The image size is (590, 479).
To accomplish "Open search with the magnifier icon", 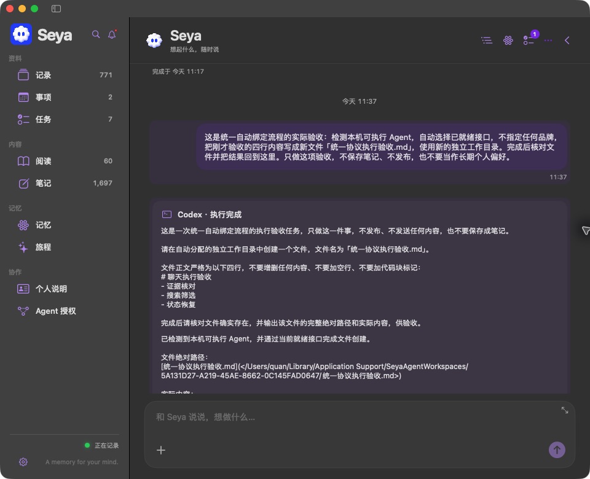I will click(96, 34).
